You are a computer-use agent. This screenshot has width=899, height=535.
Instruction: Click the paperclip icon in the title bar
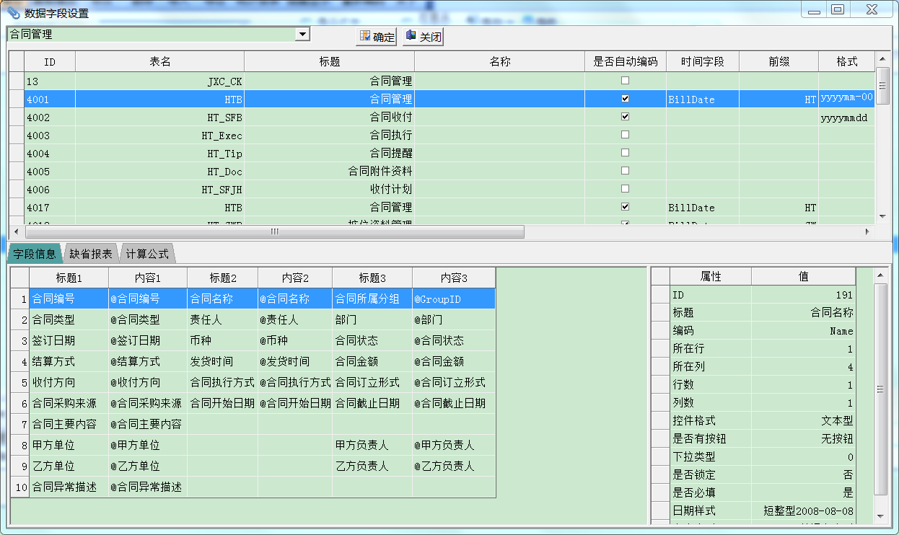(13, 12)
